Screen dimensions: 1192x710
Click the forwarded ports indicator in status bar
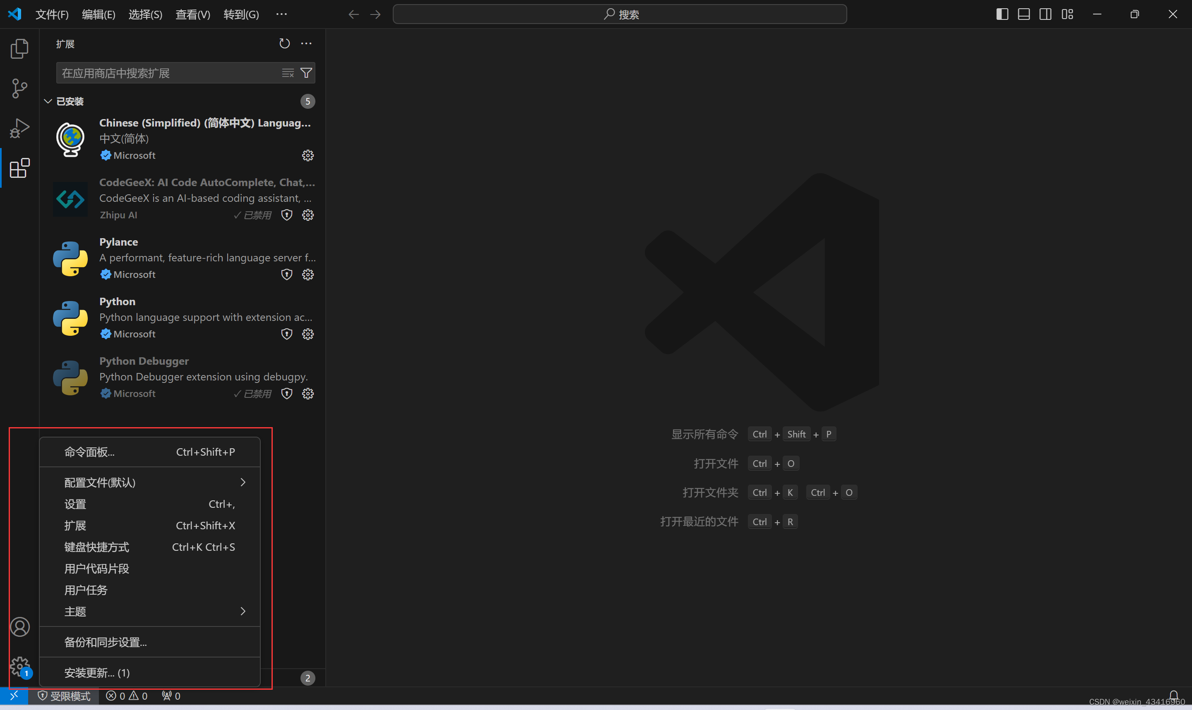[x=171, y=696]
